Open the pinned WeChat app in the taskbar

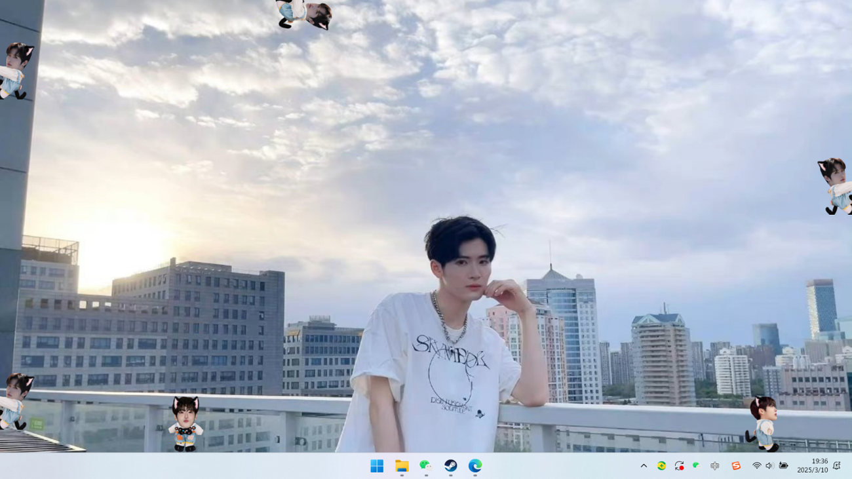426,466
